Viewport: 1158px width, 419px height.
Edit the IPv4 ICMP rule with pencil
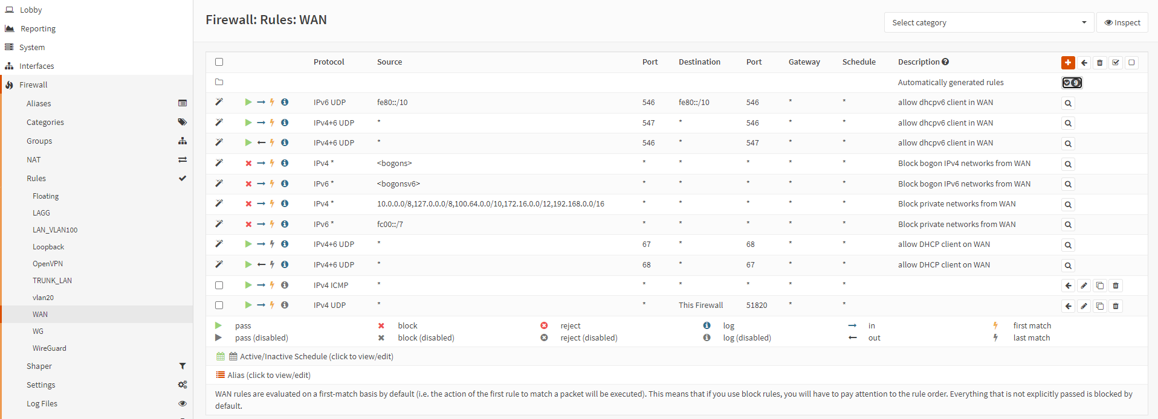tap(1084, 286)
